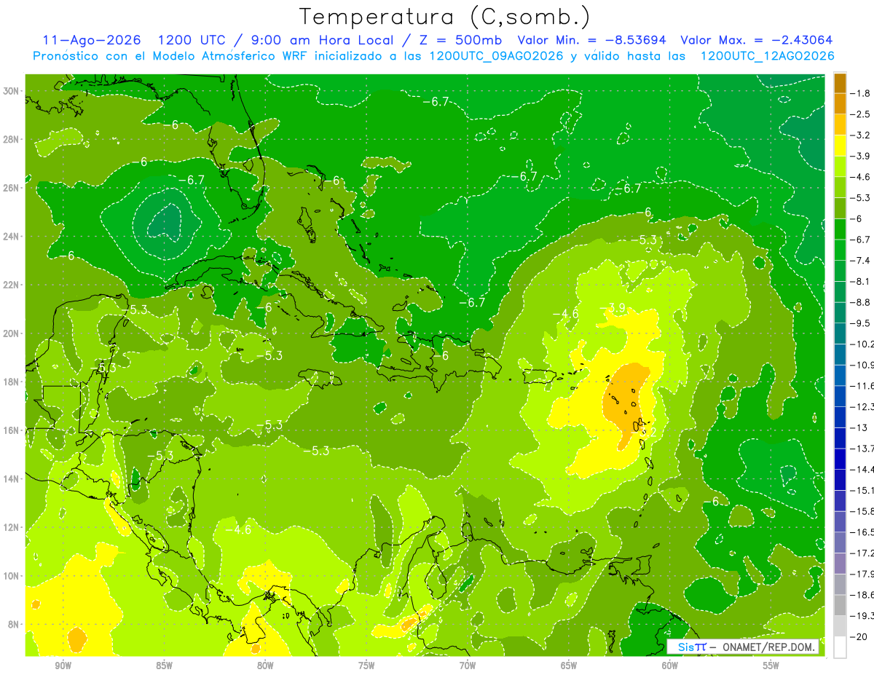This screenshot has height=675, width=874.
Task: Click the colorbar label '-7.4'
Action: pyautogui.click(x=860, y=261)
